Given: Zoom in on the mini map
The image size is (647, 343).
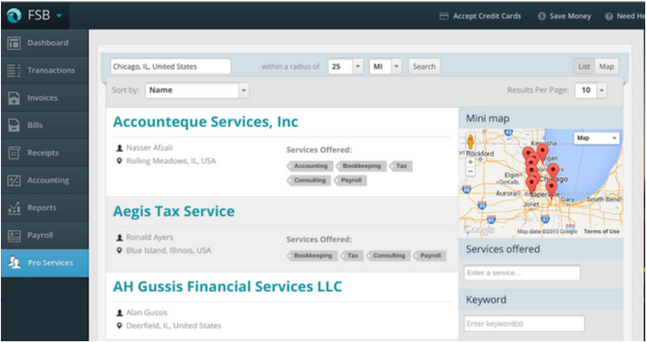Looking at the screenshot, I should point(470,162).
